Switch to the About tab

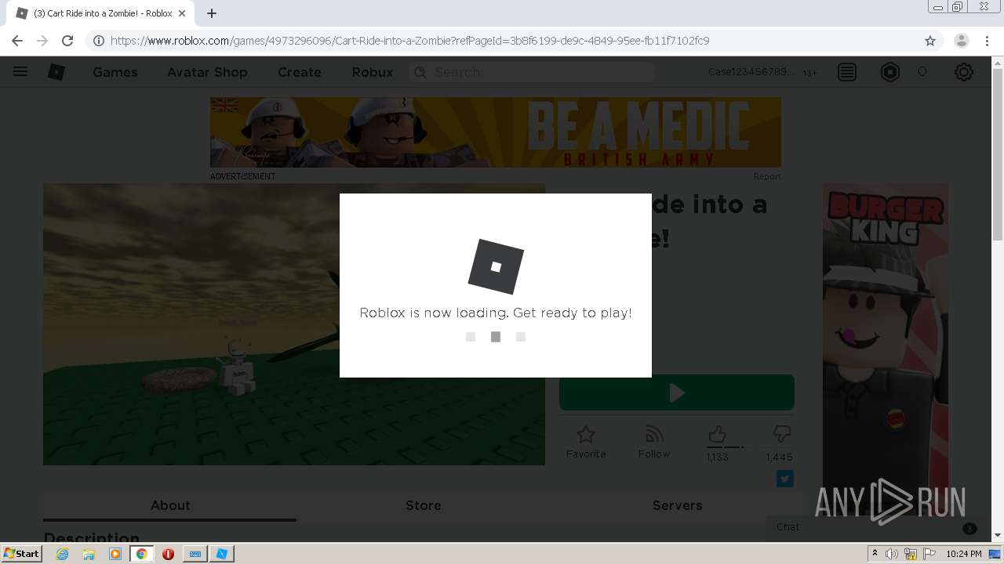click(x=170, y=505)
